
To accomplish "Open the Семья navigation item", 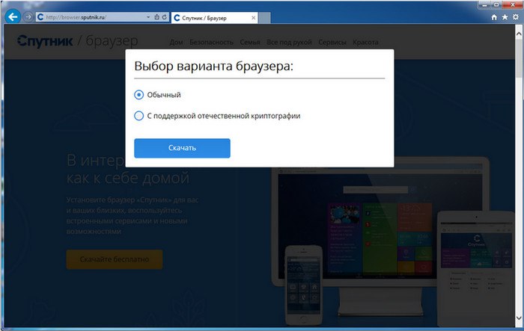I will tap(250, 42).
